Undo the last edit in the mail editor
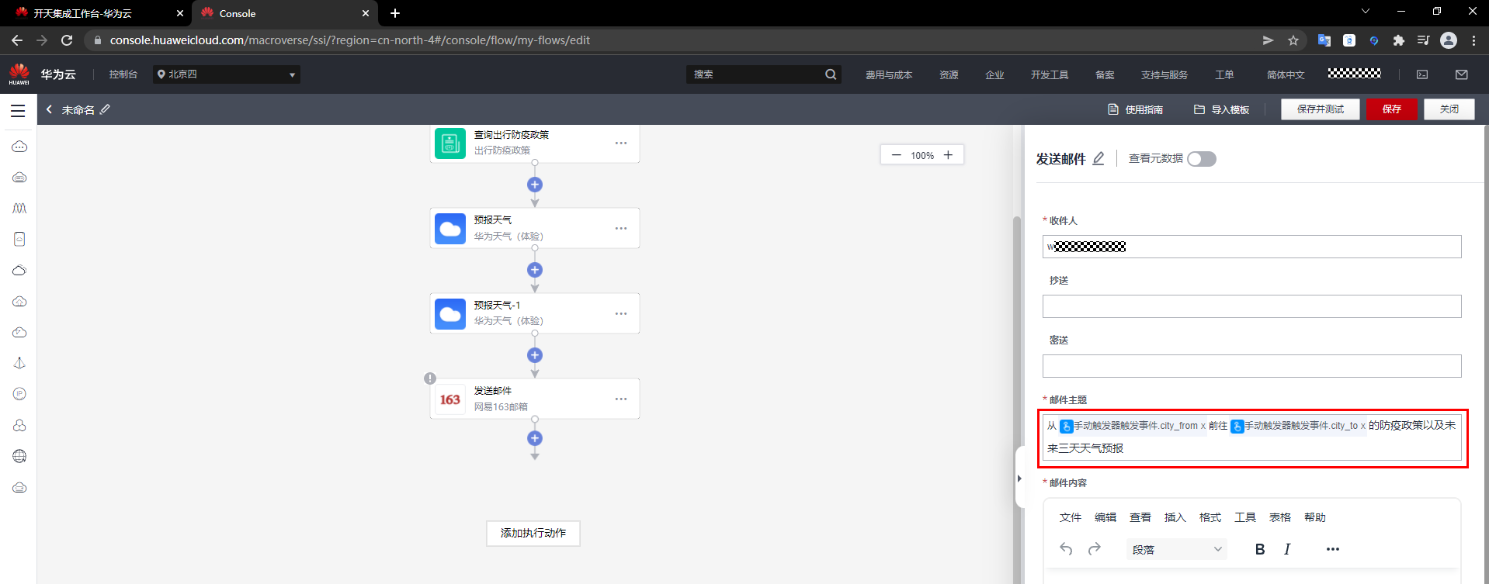Image resolution: width=1489 pixels, height=584 pixels. [x=1066, y=549]
